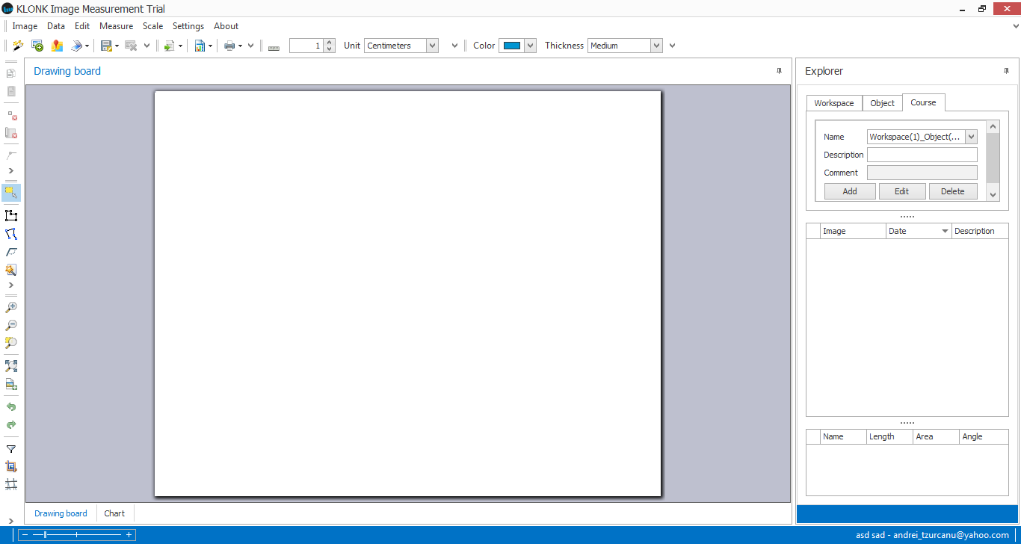1021x544 pixels.
Task: Open the scanner icon dropdown arrow
Action: pyautogui.click(x=87, y=46)
